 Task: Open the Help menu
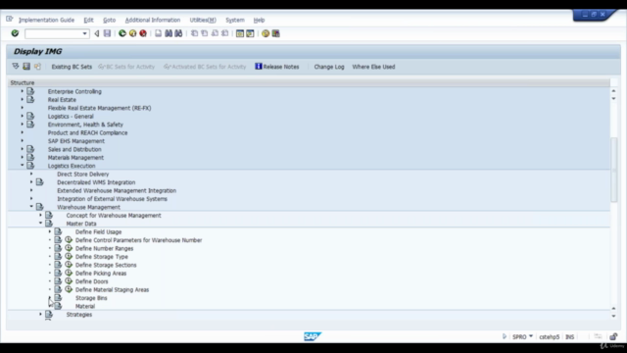pos(259,20)
